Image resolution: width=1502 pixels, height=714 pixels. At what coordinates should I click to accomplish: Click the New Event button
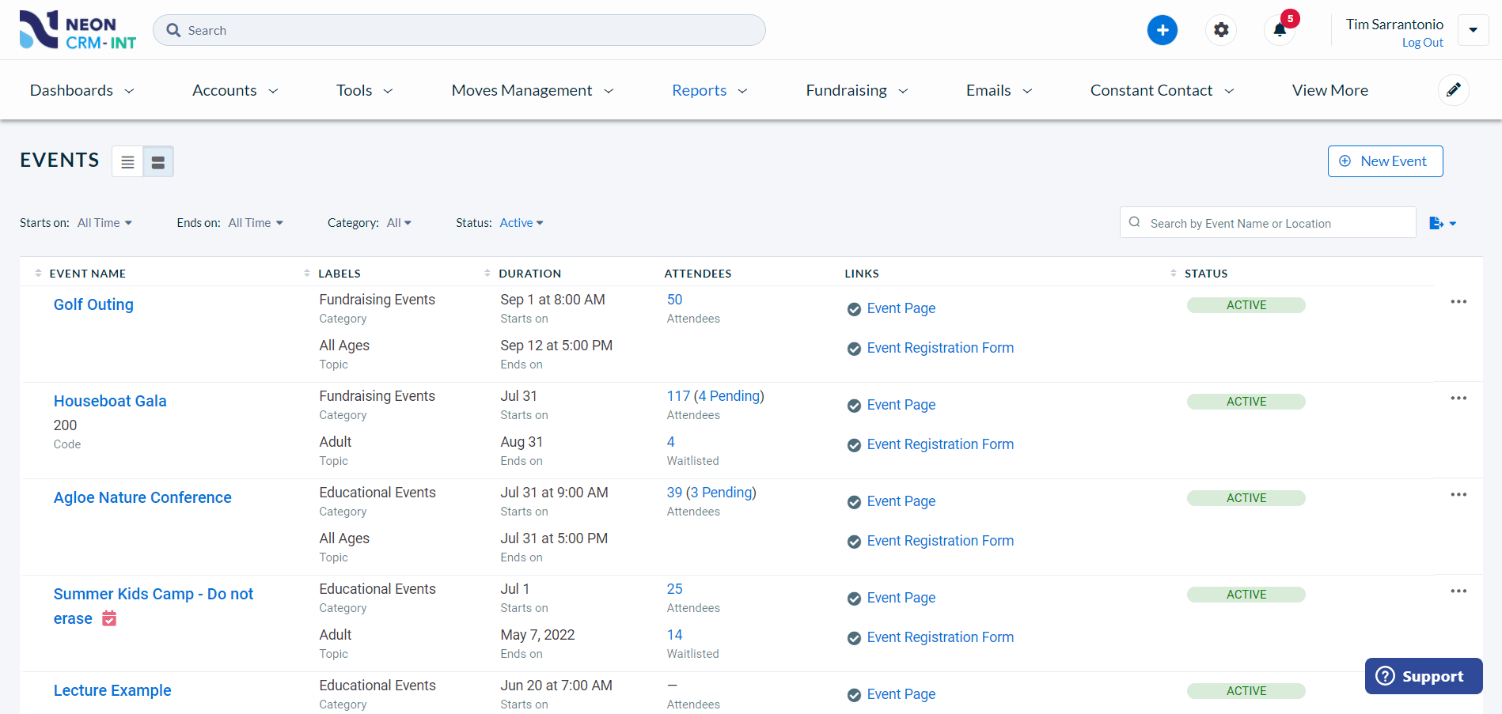(x=1385, y=161)
